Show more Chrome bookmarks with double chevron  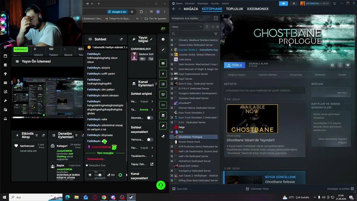(x=137, y=19)
